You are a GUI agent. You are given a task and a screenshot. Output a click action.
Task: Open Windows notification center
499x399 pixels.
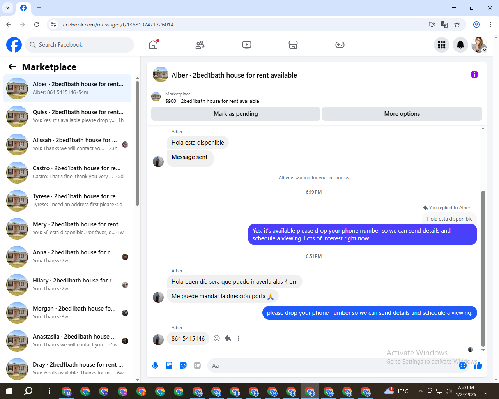486,391
